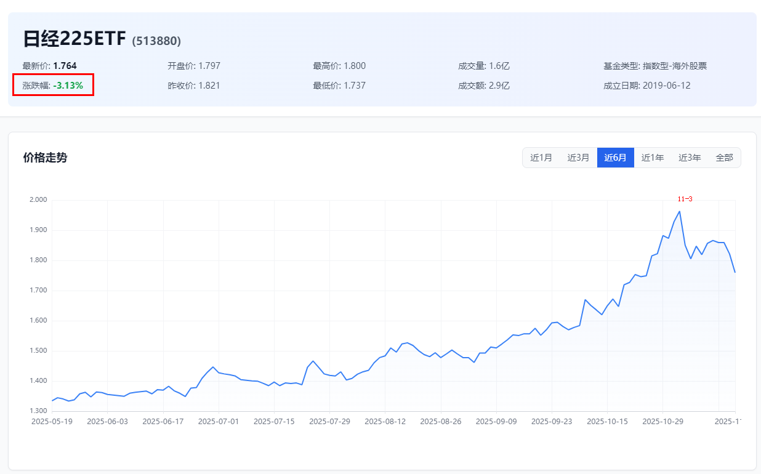Click the 11-3 peak marker label
This screenshot has width=761, height=474.
pyautogui.click(x=685, y=199)
